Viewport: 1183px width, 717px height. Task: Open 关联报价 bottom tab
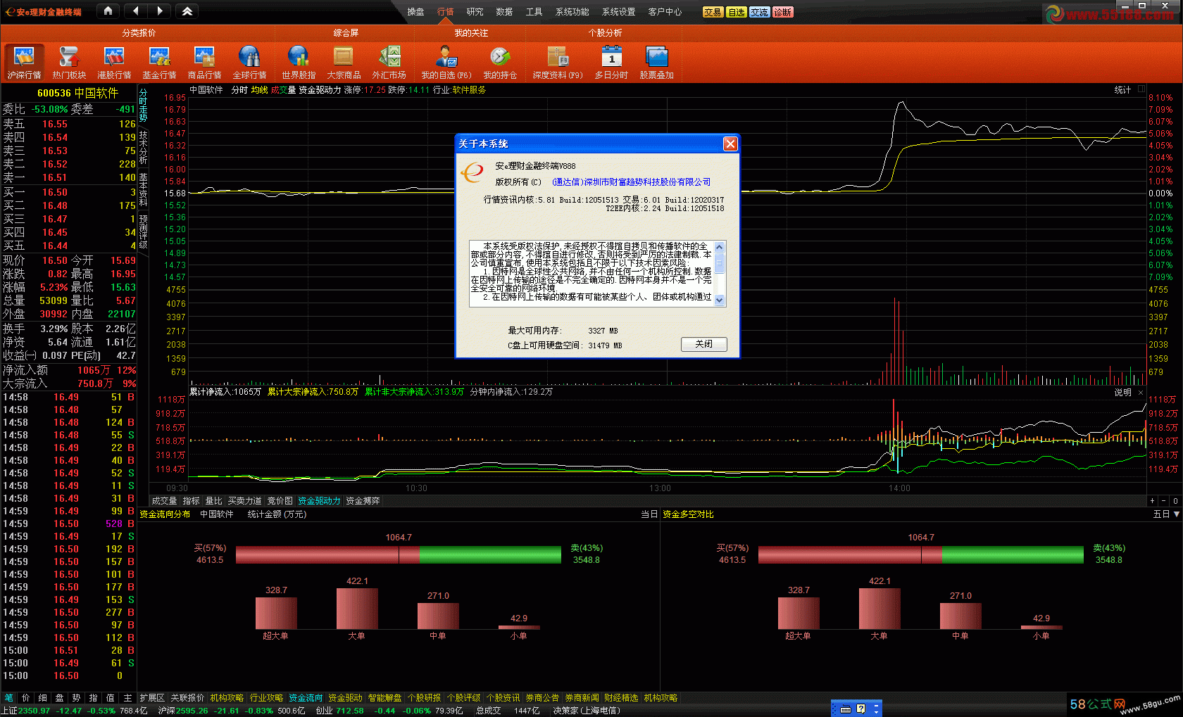pyautogui.click(x=187, y=698)
